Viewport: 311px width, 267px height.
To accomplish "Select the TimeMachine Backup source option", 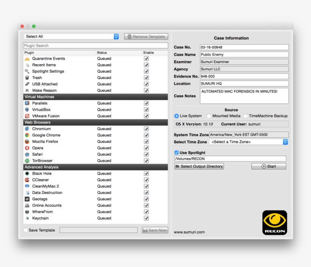I will tap(245, 116).
